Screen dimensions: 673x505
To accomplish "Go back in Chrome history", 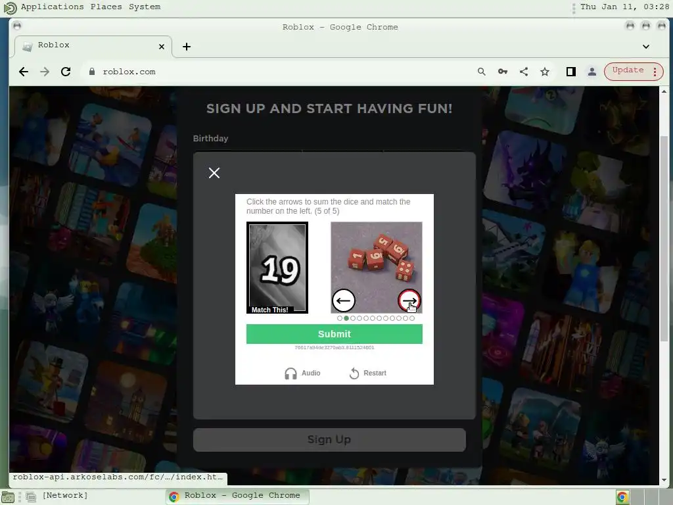I will [x=24, y=72].
